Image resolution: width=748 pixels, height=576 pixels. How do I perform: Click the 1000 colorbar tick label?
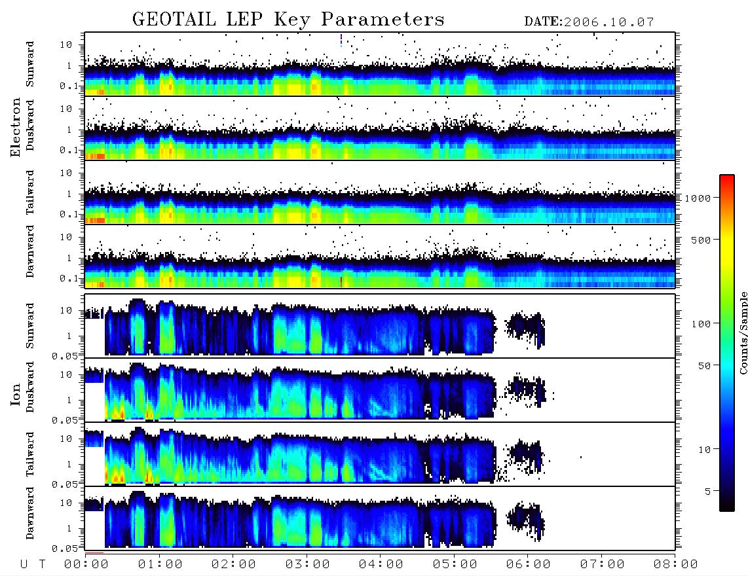click(698, 198)
